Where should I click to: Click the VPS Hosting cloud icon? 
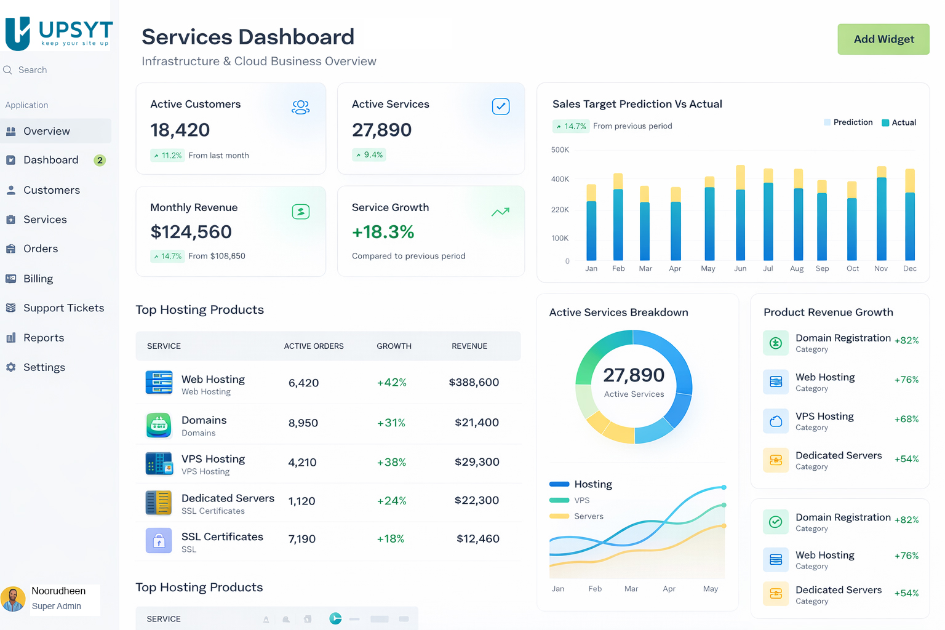[776, 421]
